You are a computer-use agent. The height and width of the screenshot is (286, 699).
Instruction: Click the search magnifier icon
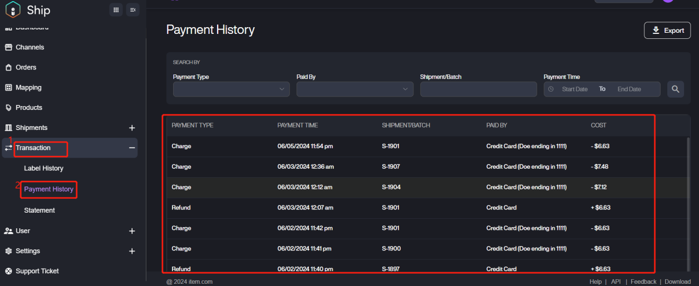pyautogui.click(x=675, y=89)
